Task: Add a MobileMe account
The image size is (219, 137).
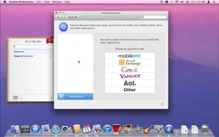Action: (x=130, y=56)
